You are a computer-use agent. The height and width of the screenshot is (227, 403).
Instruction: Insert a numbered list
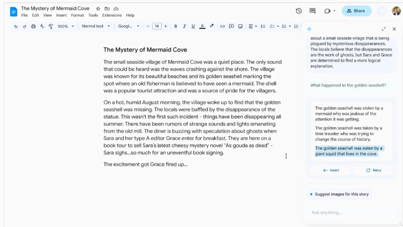click(x=296, y=26)
